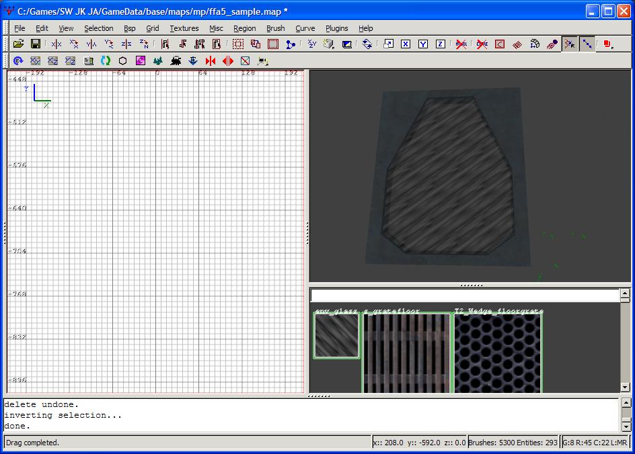Click console scroll up arrow
The image size is (635, 454).
click(x=626, y=403)
